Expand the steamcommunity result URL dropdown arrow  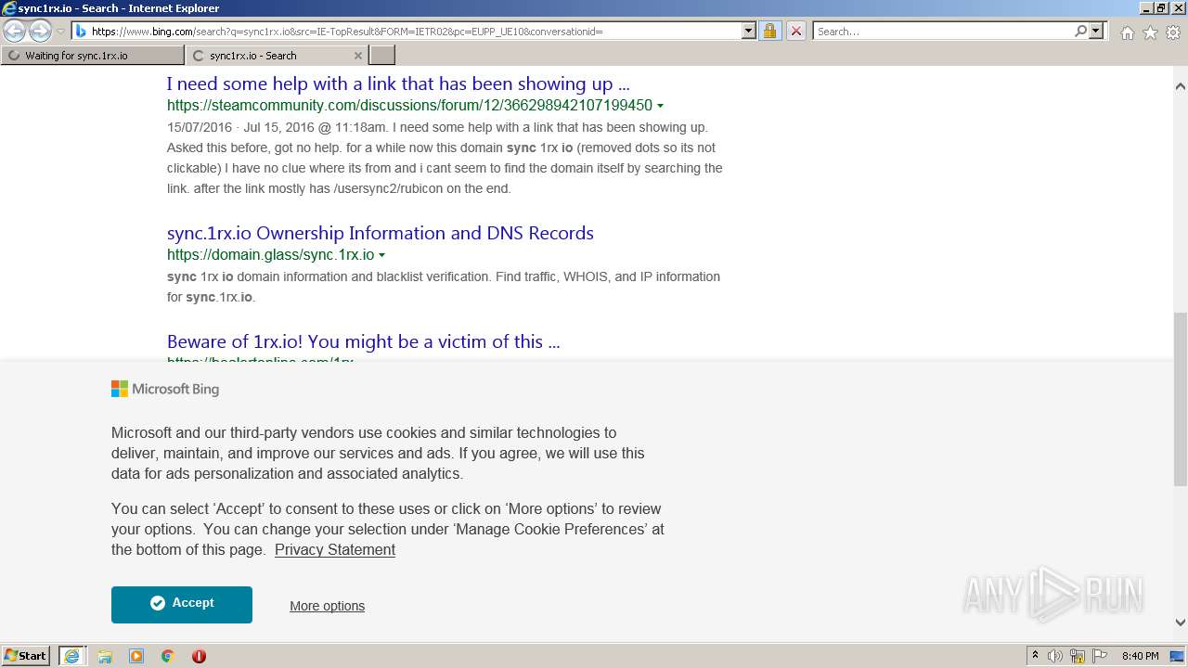pyautogui.click(x=660, y=106)
